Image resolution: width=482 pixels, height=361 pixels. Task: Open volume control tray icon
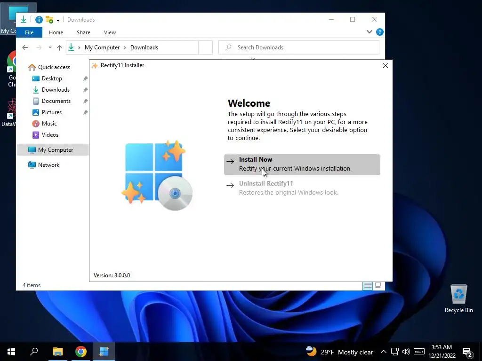406,352
